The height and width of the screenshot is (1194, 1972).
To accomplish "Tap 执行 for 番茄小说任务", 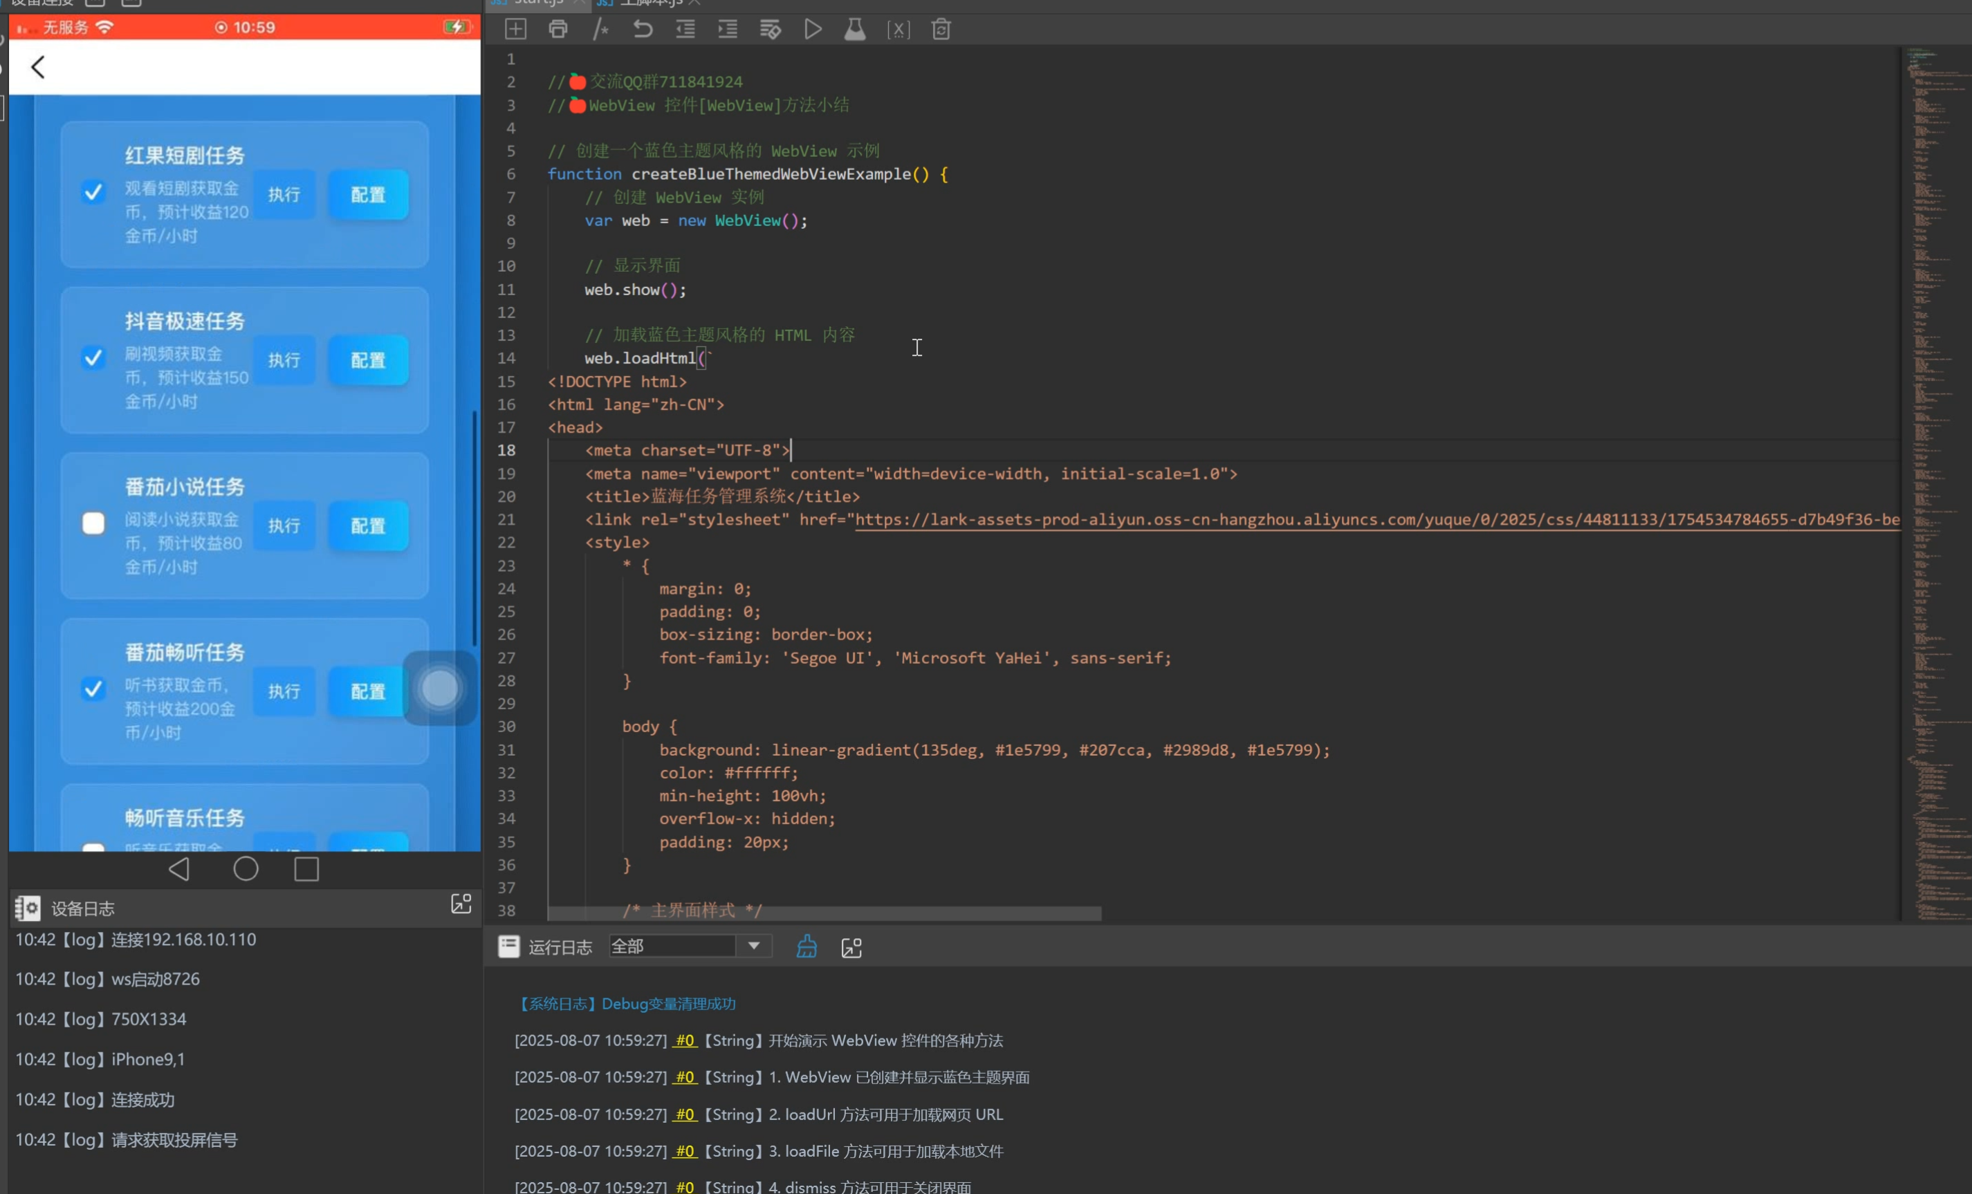I will 284,525.
